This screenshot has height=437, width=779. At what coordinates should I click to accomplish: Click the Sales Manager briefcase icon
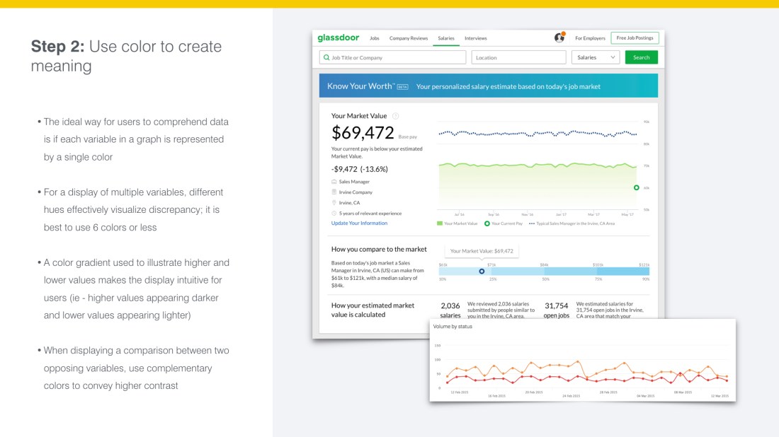tap(334, 182)
